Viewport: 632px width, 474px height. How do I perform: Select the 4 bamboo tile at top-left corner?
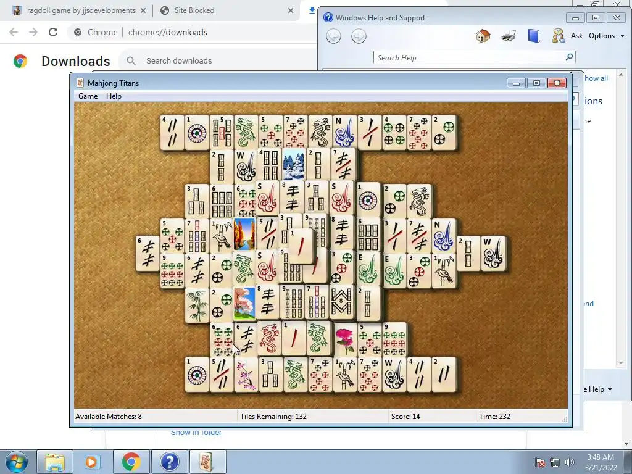tap(172, 133)
